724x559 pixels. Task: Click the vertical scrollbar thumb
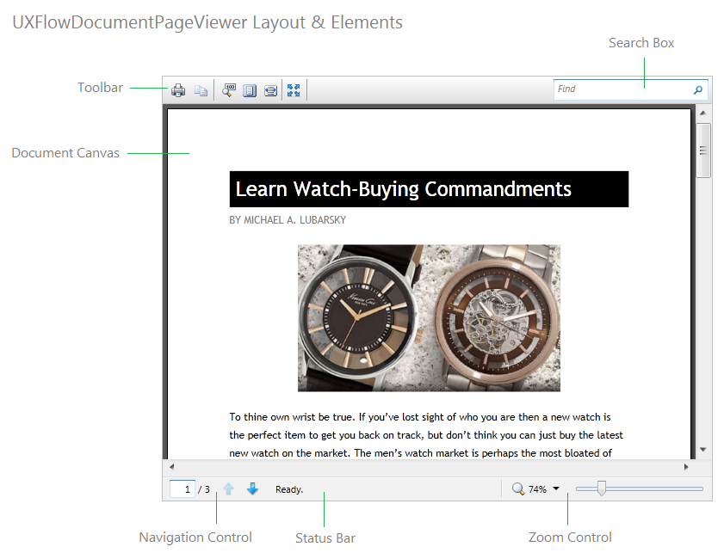[702, 150]
